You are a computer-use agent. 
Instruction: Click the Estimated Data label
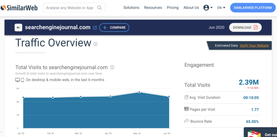pyautogui.click(x=226, y=46)
